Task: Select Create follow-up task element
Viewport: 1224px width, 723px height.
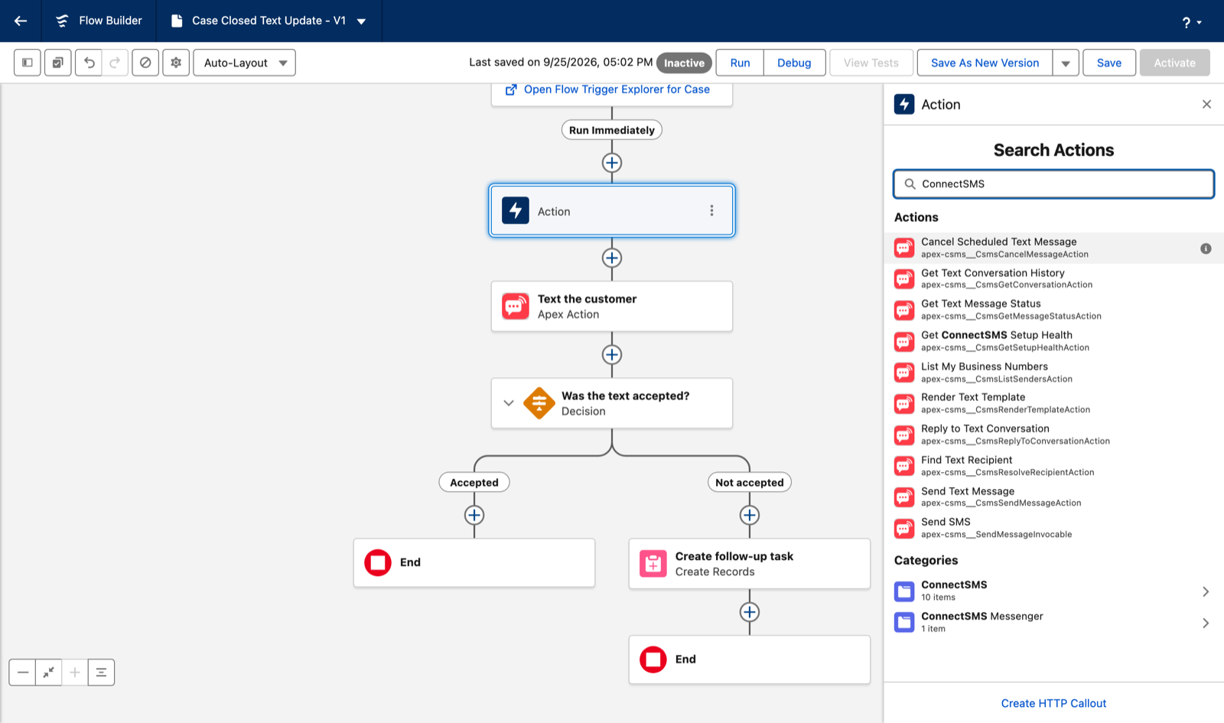Action: point(750,564)
